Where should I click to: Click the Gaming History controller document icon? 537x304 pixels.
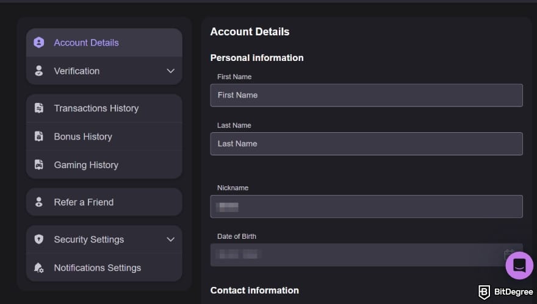pos(39,165)
